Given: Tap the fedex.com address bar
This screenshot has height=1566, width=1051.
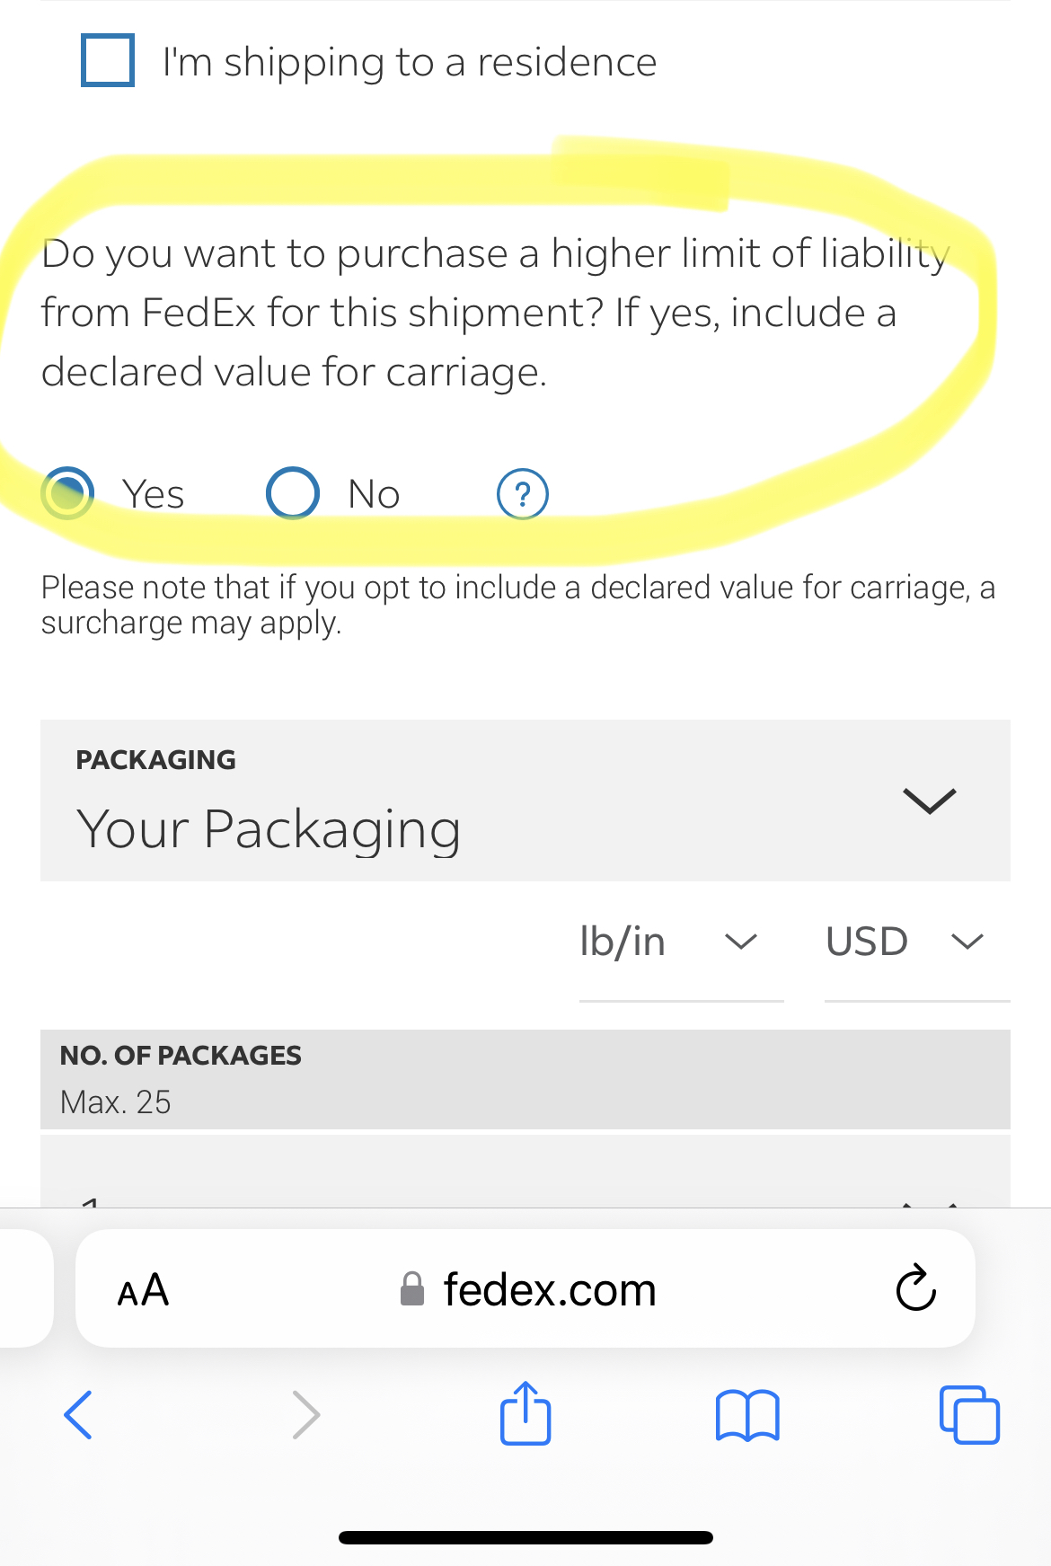Looking at the screenshot, I should (550, 1289).
